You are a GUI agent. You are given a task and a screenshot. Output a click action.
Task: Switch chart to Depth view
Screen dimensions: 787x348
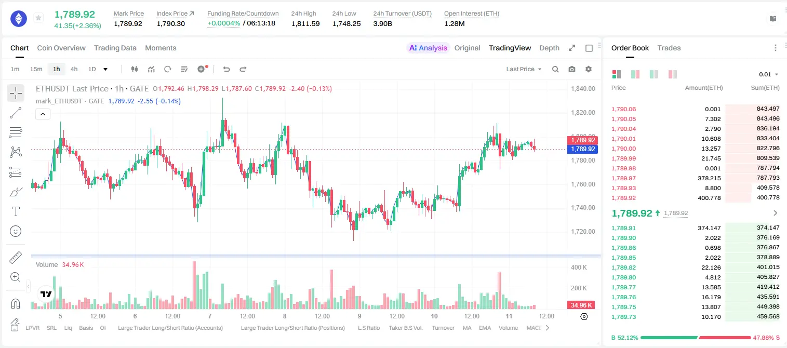pos(549,48)
